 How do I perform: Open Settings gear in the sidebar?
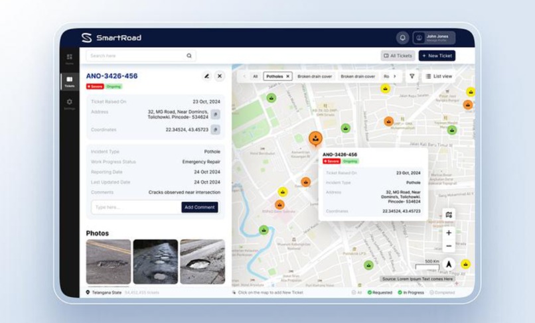(x=69, y=104)
